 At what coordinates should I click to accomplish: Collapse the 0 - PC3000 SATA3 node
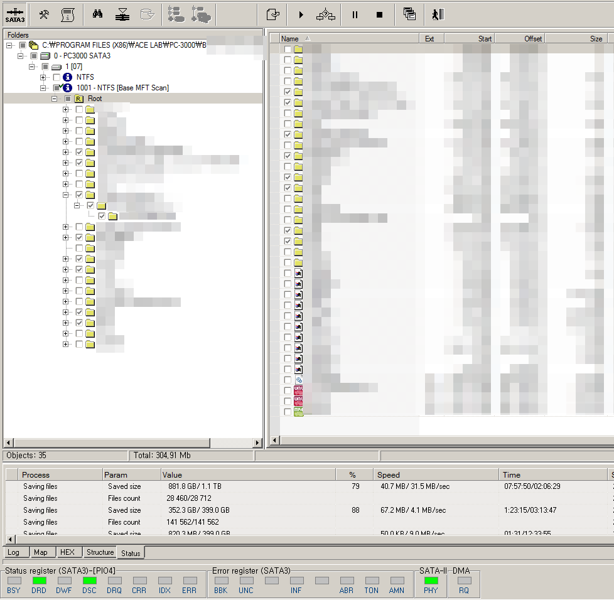point(20,56)
